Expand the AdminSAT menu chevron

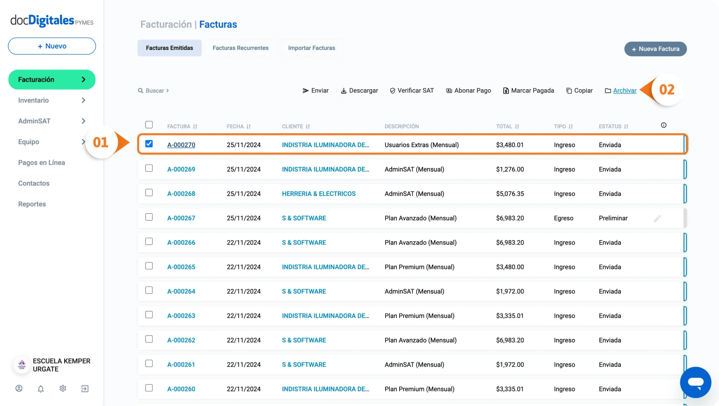83,121
